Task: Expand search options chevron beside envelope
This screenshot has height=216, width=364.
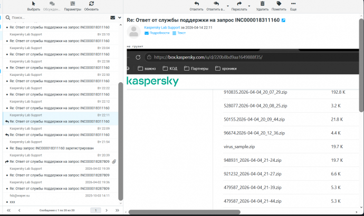Action: 119,17
